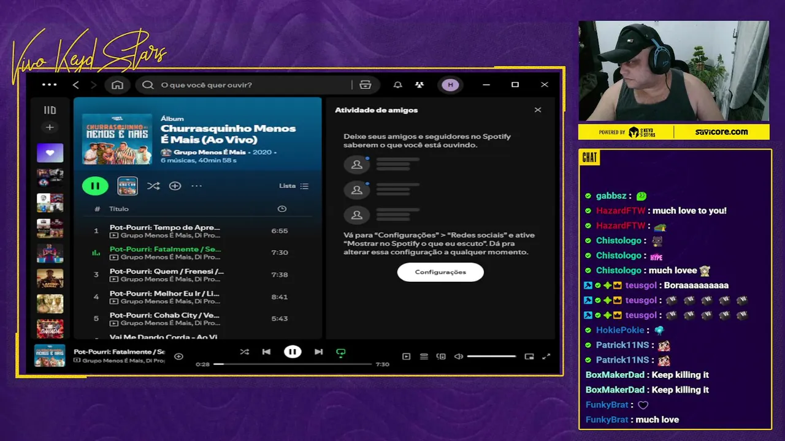The image size is (785, 441).
Task: Skip to previous track
Action: tap(266, 352)
